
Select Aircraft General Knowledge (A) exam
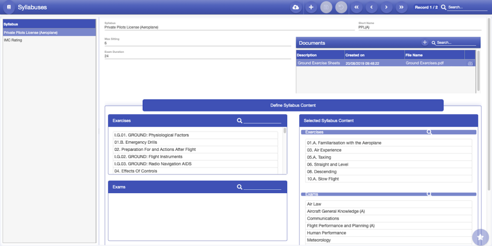389,211
